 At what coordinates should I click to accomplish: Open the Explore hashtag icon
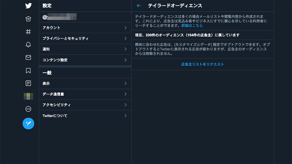coord(28,32)
